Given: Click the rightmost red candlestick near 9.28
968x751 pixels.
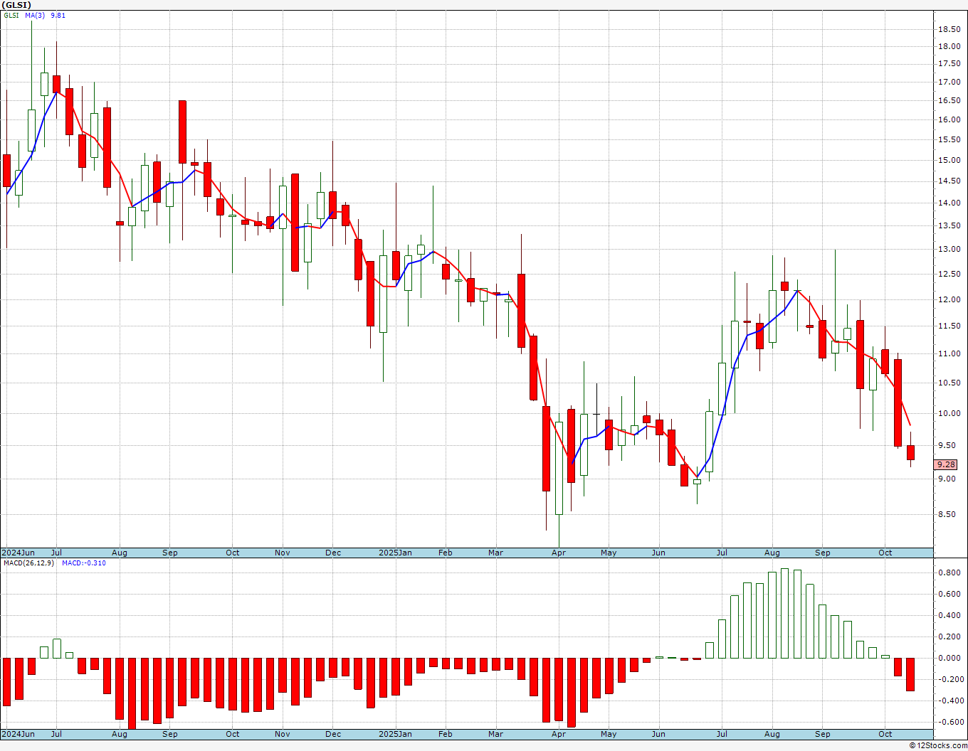Looking at the screenshot, I should (x=910, y=452).
